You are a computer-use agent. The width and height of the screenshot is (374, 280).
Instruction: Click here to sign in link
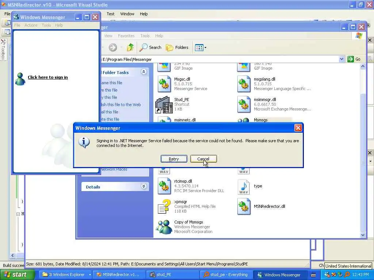(48, 77)
